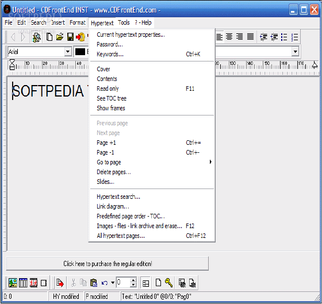Insert video using the filmstrip icon

(33, 283)
